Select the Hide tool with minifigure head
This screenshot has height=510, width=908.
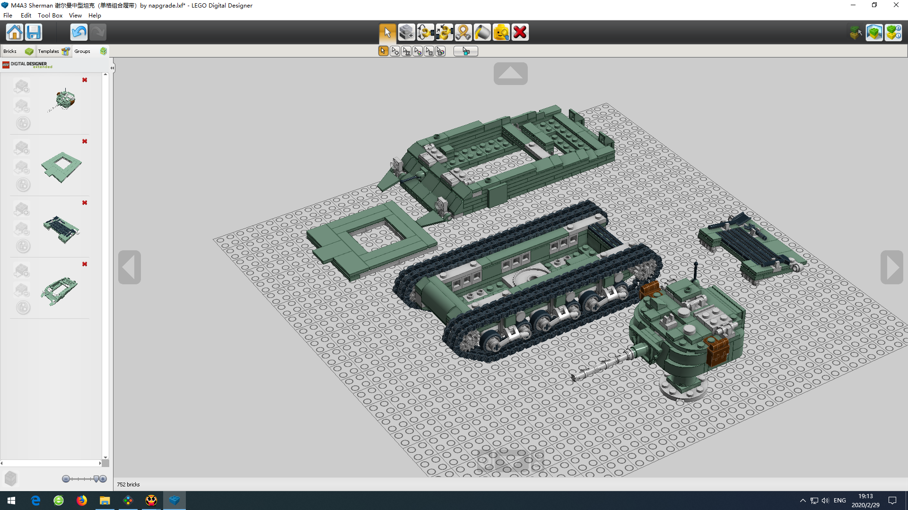[x=501, y=32]
